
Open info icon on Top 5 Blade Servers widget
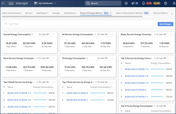(x=37, y=82)
